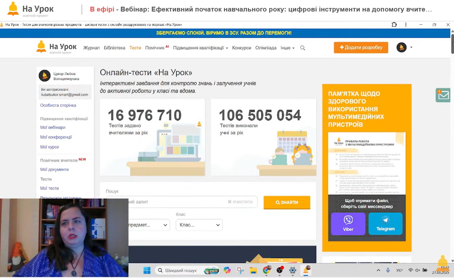Click the 106 505 054 tests statistic card
454x278 pixels.
point(264,137)
